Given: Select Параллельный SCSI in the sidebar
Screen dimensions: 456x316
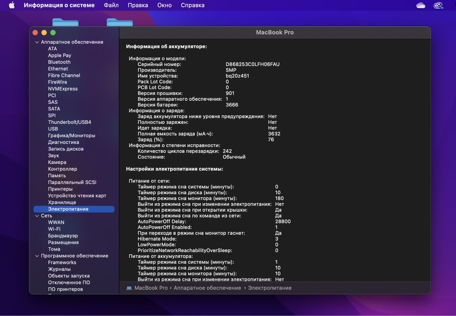Looking at the screenshot, I should pos(72,182).
